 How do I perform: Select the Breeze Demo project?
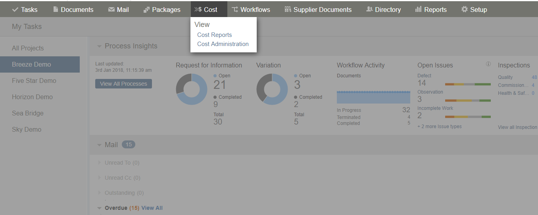[40, 64]
